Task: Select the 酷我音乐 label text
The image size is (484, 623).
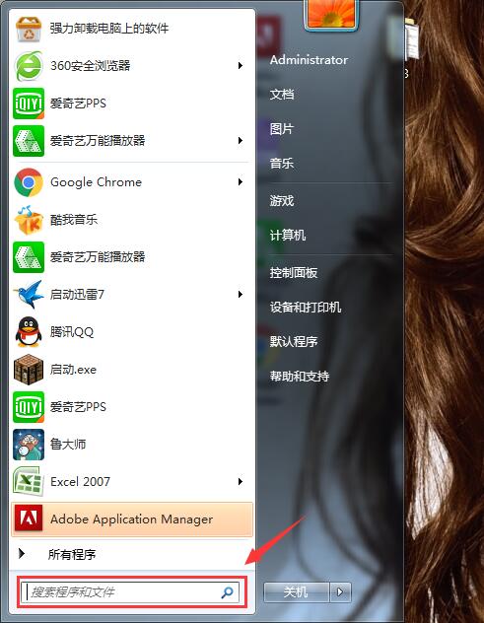Action: (x=74, y=220)
